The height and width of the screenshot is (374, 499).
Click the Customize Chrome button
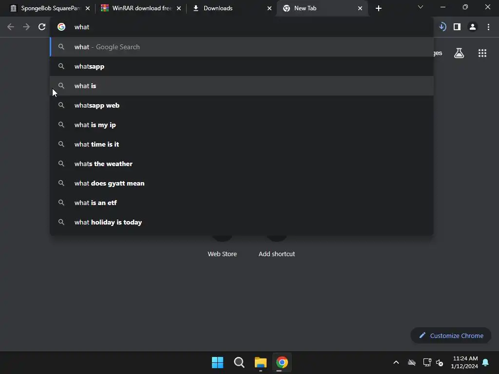tap(451, 336)
